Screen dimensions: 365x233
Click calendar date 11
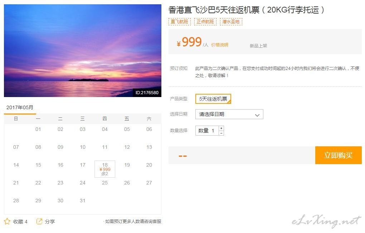tap(105, 147)
